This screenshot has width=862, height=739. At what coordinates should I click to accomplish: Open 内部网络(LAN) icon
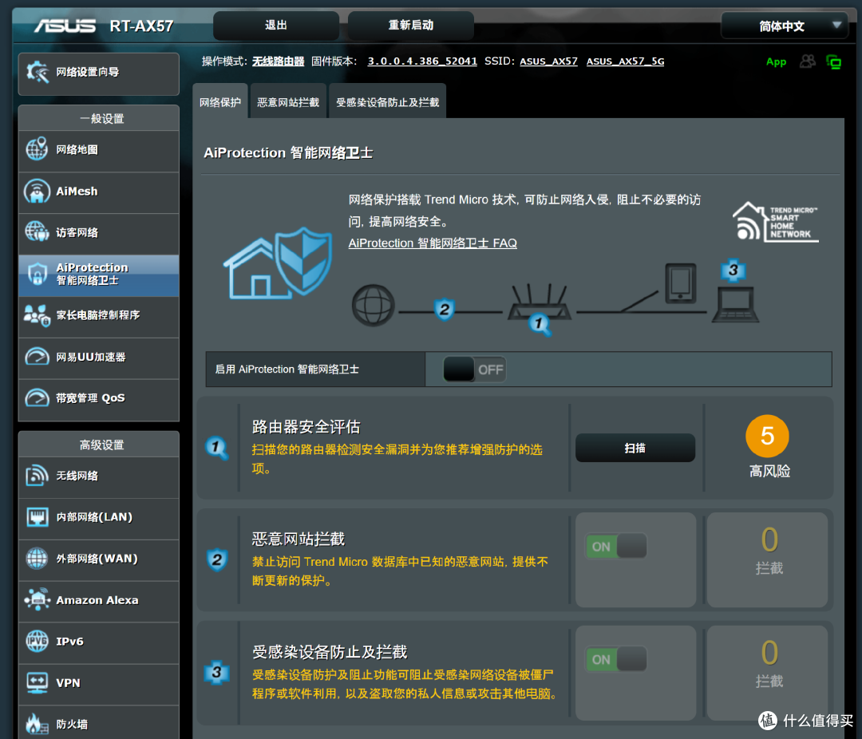37,517
